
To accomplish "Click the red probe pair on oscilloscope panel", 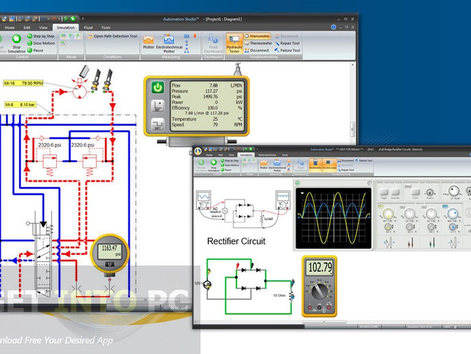I will click(411, 242).
